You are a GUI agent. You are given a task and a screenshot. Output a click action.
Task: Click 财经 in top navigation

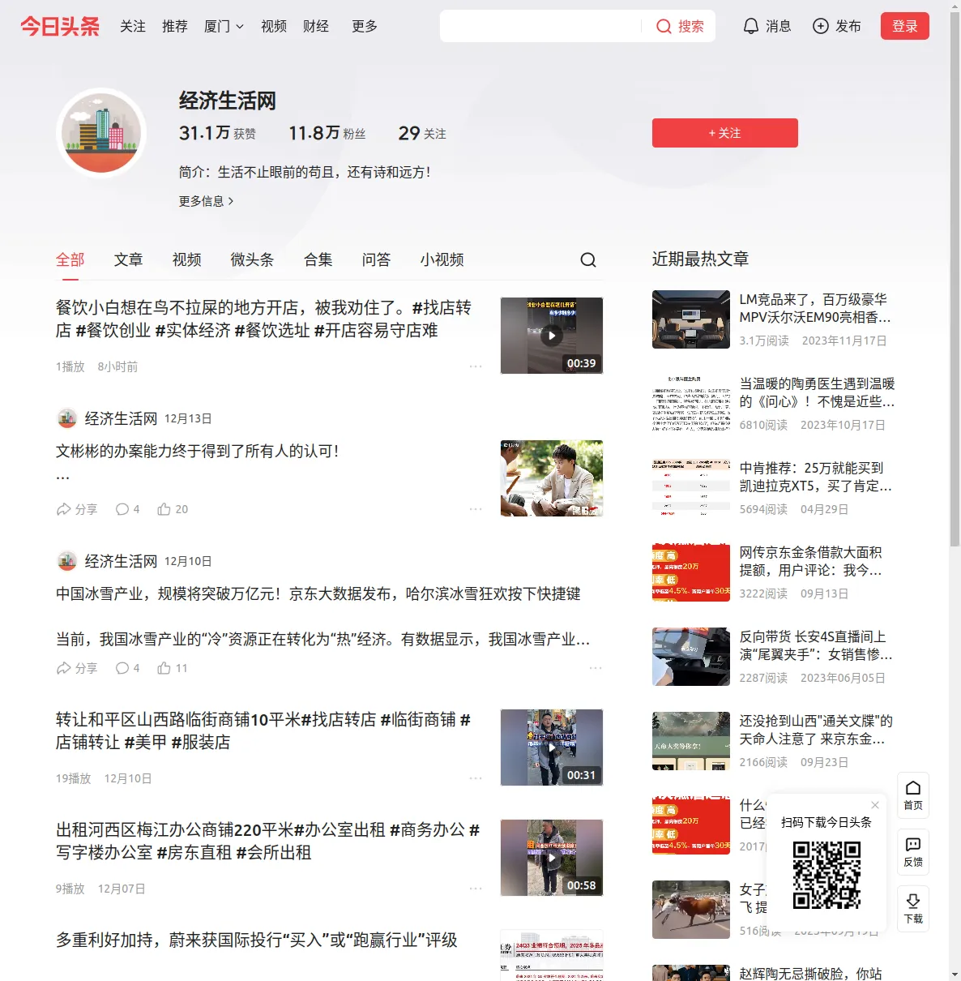316,26
